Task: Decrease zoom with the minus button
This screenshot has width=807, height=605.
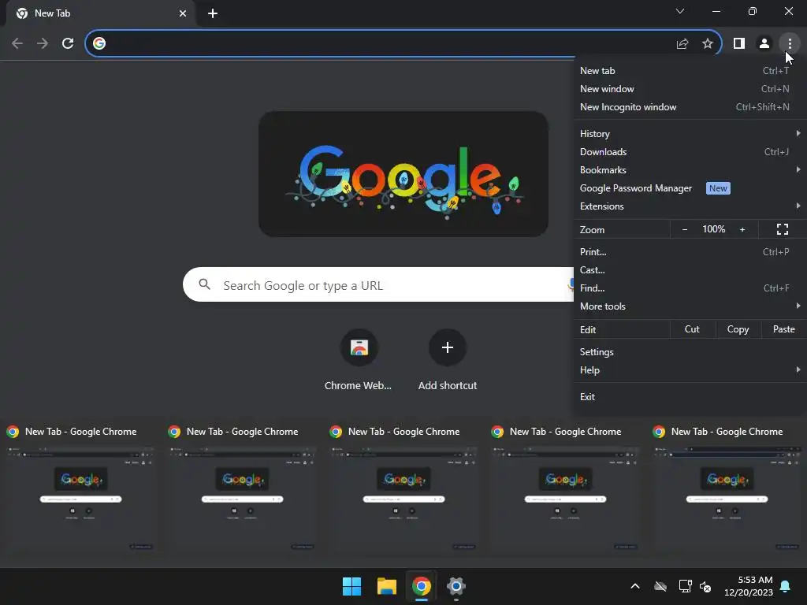Action: point(685,229)
